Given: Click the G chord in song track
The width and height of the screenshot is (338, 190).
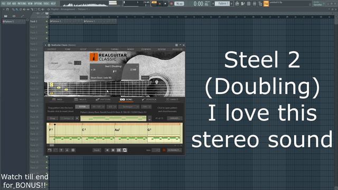Looking at the screenshot, I should point(149,130).
